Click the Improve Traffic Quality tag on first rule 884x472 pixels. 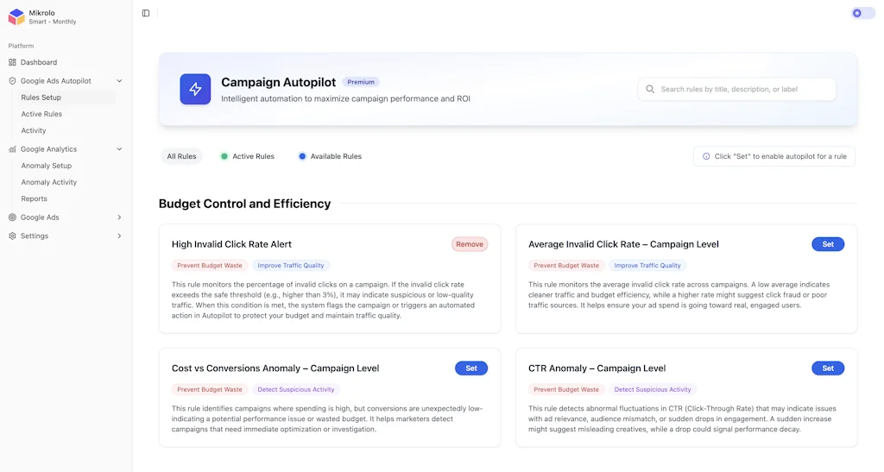(x=293, y=266)
